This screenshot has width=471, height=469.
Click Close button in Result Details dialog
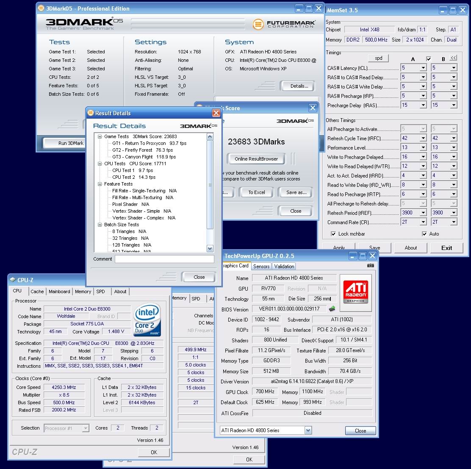point(199,277)
